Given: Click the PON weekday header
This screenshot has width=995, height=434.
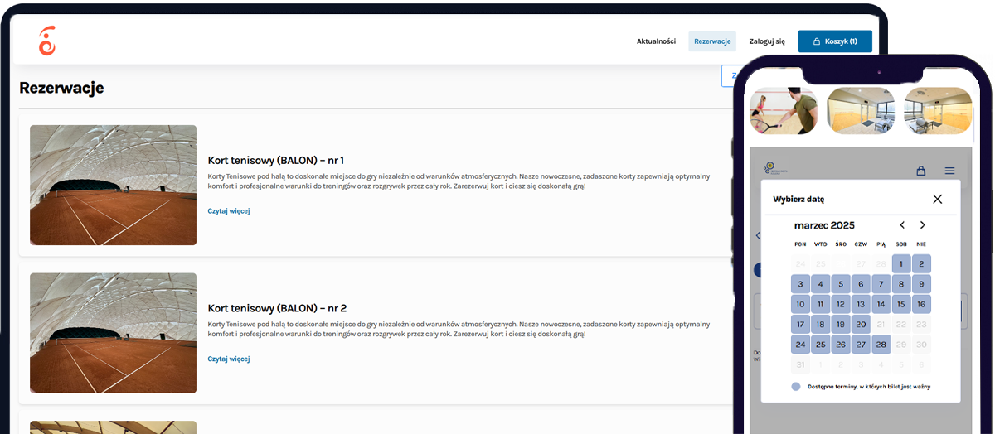Looking at the screenshot, I should click(x=800, y=244).
